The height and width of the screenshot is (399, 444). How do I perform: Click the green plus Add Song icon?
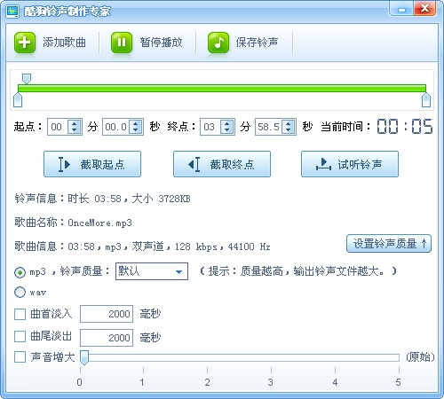click(x=25, y=43)
